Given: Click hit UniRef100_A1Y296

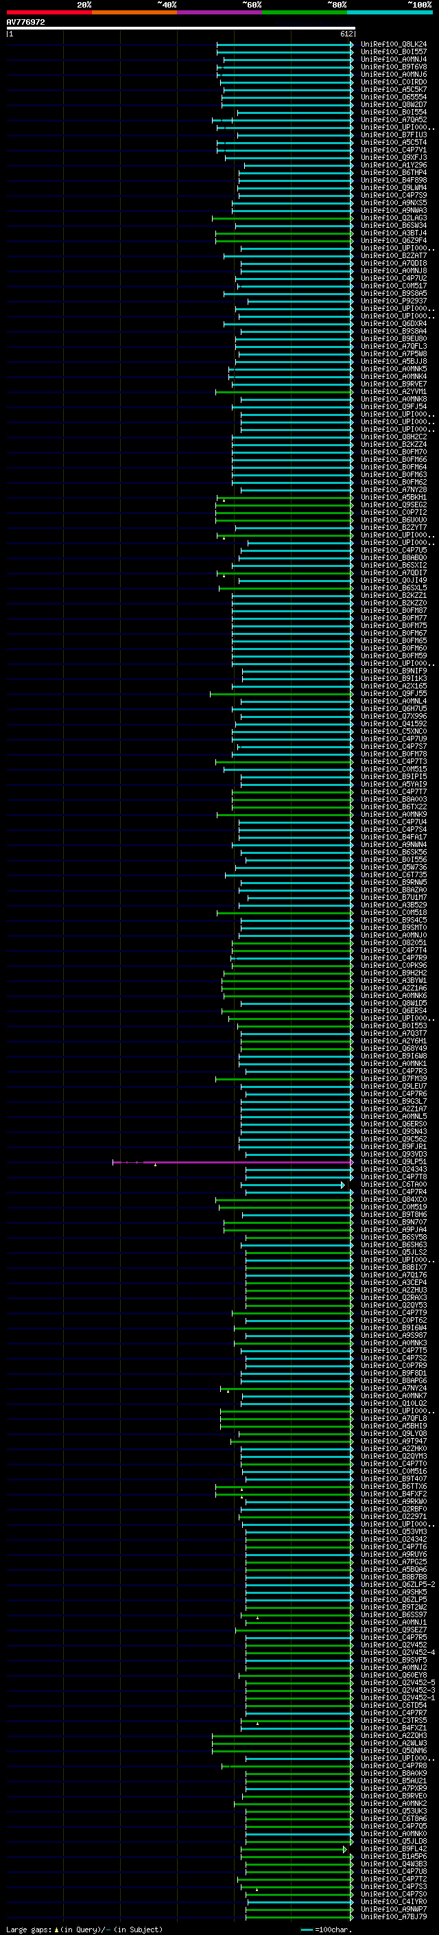Looking at the screenshot, I should pyautogui.click(x=394, y=165).
